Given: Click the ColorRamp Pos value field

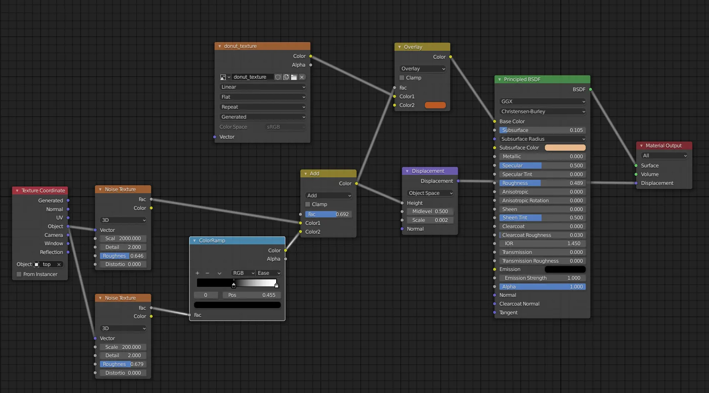Looking at the screenshot, I should click(252, 295).
